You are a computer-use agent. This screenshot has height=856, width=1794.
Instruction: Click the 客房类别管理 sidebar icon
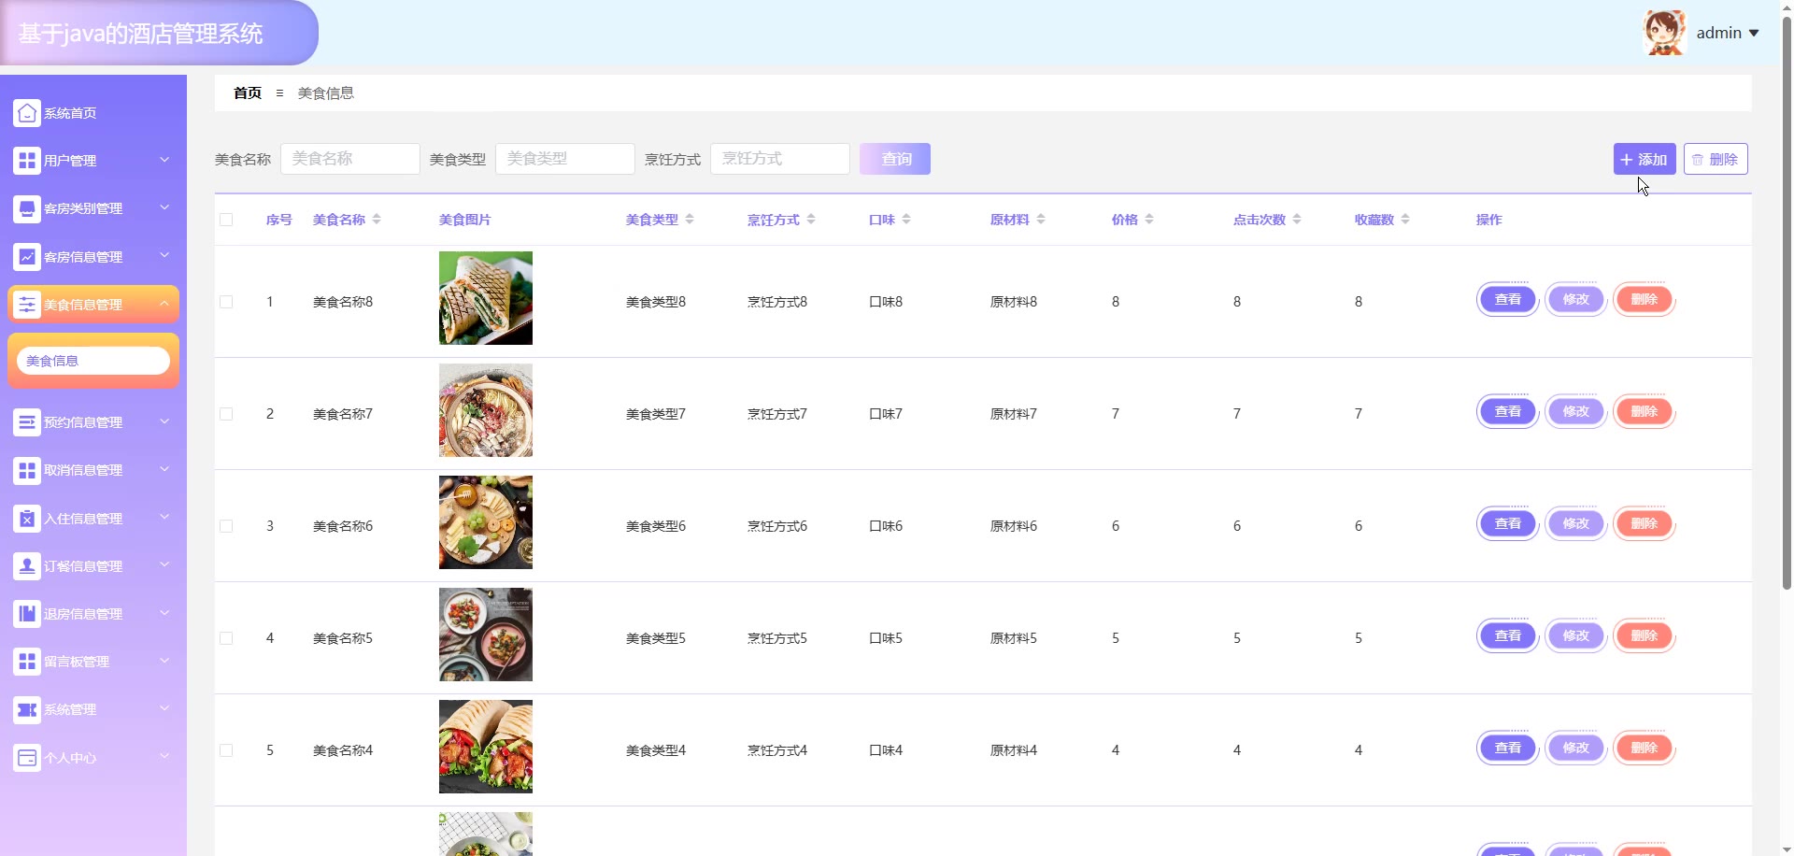pos(27,208)
